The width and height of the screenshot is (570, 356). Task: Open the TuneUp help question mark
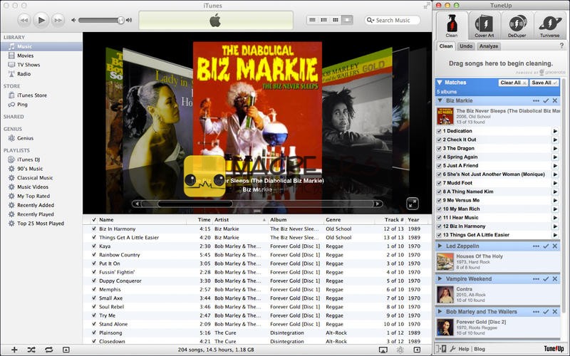click(561, 46)
